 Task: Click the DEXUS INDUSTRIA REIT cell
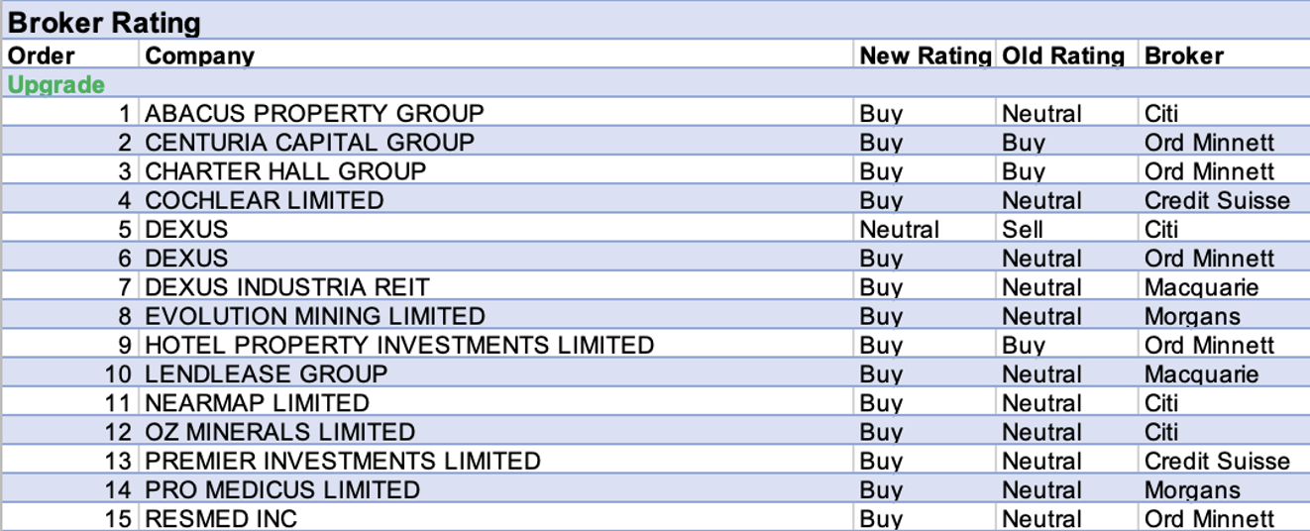pyautogui.click(x=286, y=287)
